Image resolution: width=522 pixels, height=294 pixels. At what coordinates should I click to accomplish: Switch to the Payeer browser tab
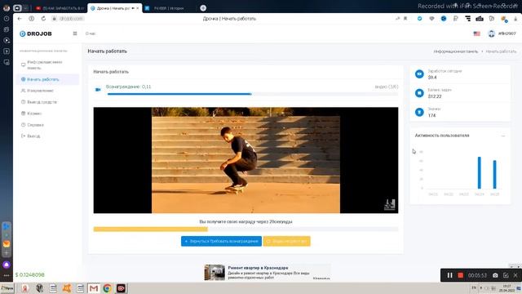click(x=169, y=8)
